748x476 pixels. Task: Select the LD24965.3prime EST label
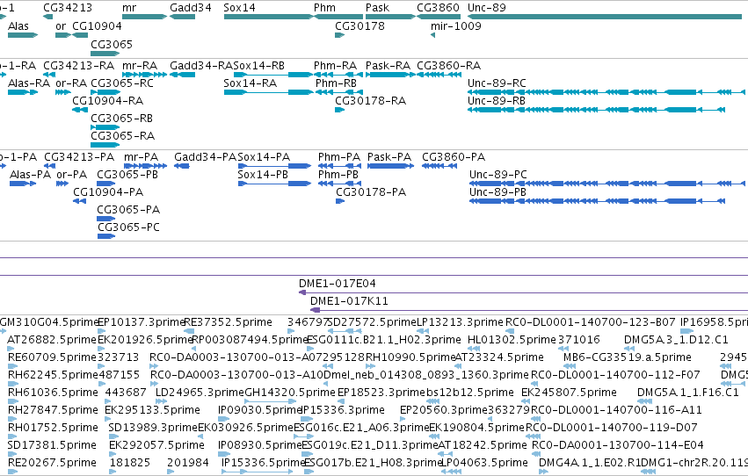(200, 393)
